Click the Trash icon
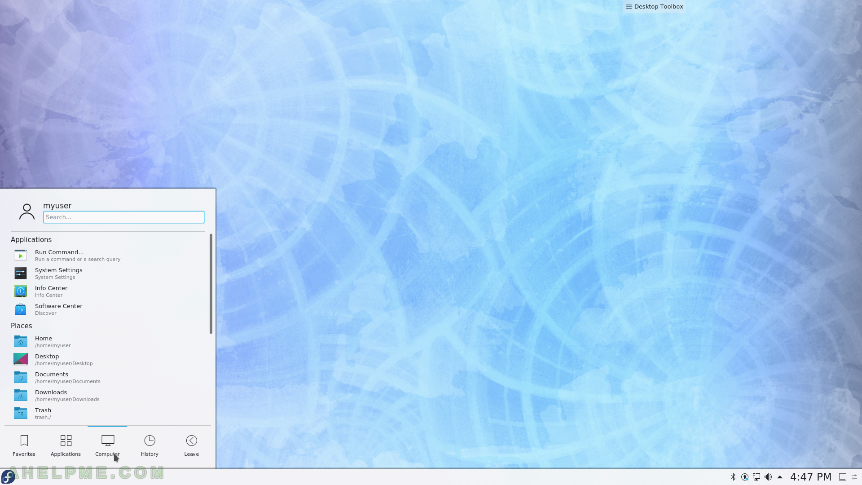The height and width of the screenshot is (485, 862). pos(21,414)
